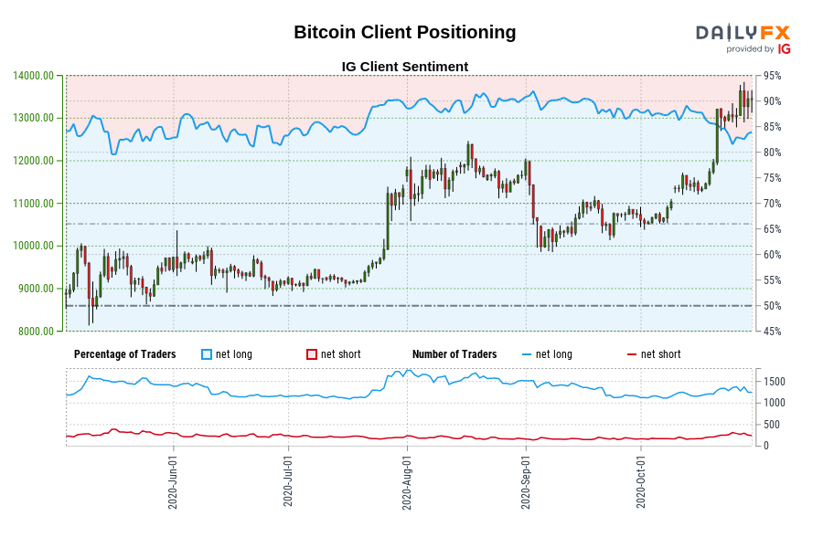Click the 2020-Jul-01 date label
The image size is (823, 548).
coord(288,481)
